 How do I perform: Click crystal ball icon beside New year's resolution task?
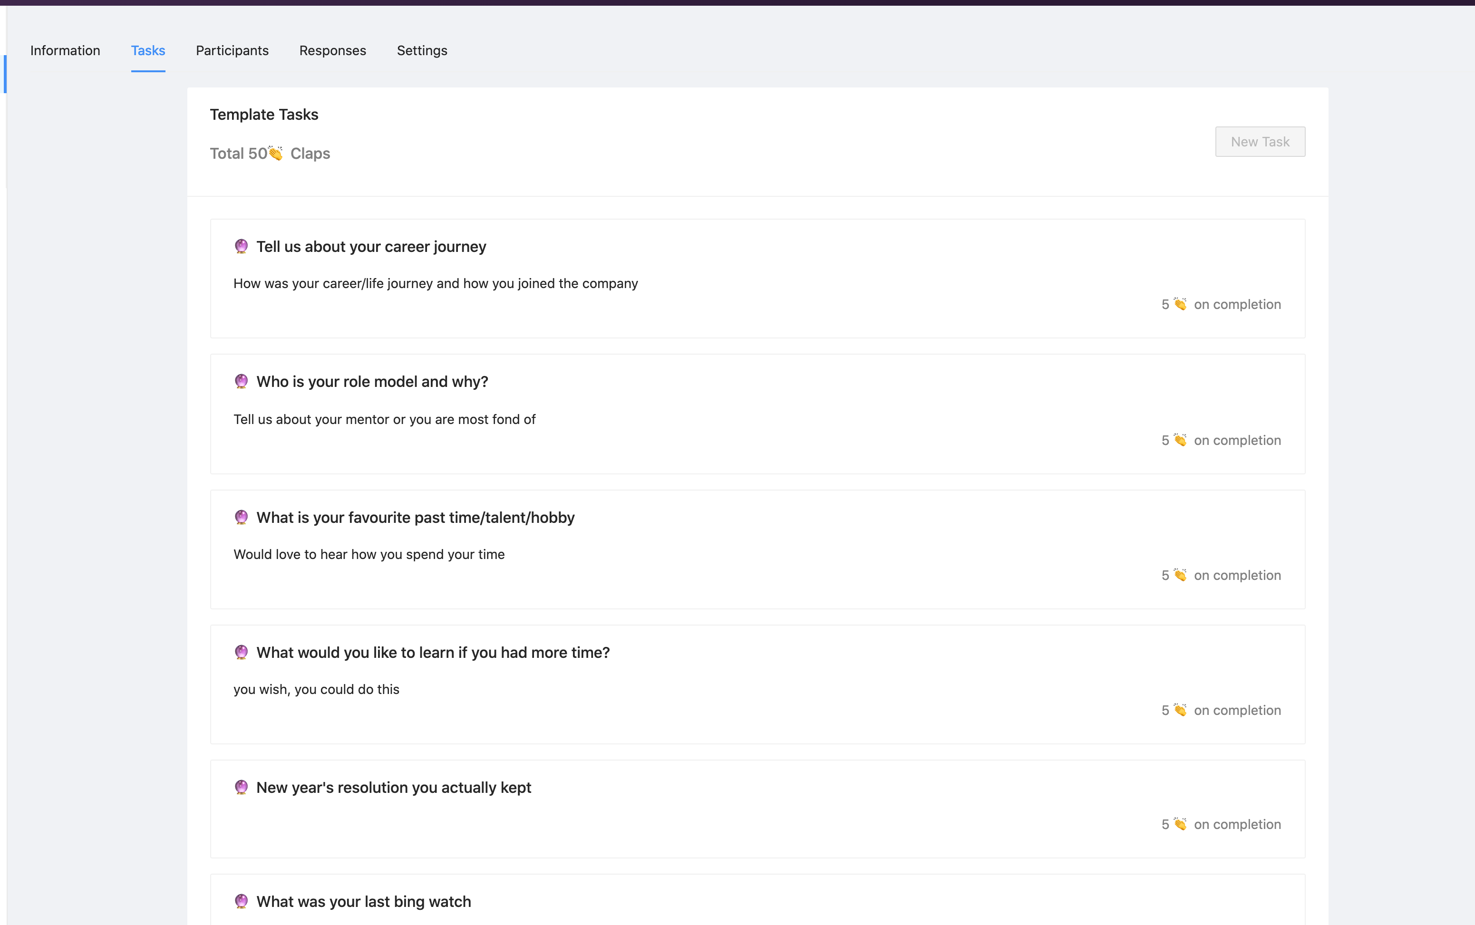pyautogui.click(x=241, y=787)
